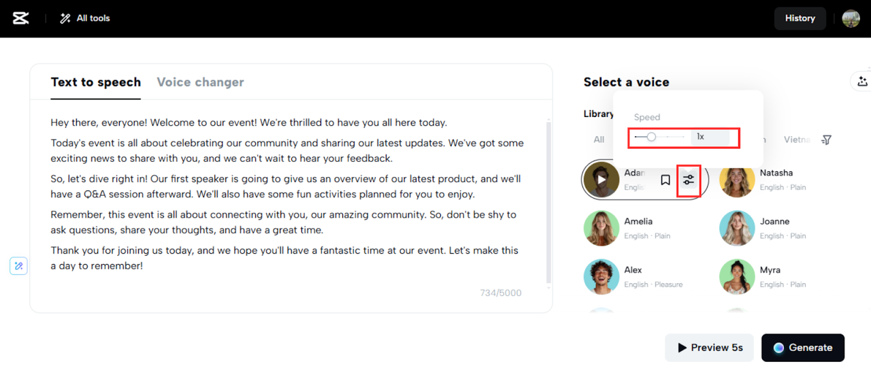Select the Text to speech tab
Image resolution: width=871 pixels, height=381 pixels.
click(95, 82)
